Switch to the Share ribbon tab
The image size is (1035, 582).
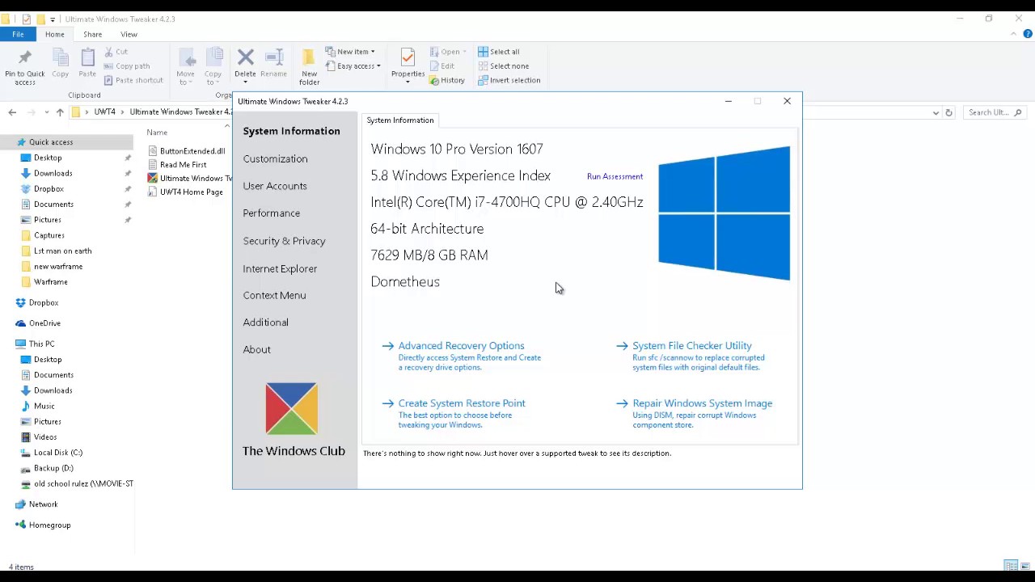[92, 34]
